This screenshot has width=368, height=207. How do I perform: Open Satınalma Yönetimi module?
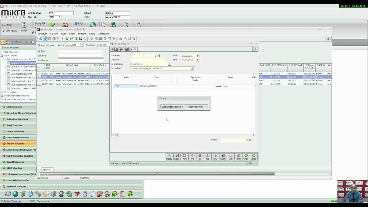coord(18,119)
